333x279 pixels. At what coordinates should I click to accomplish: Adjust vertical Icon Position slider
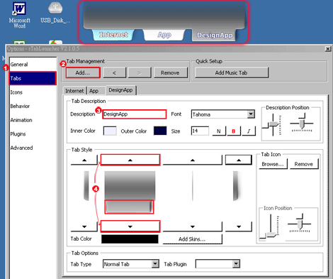click(x=271, y=235)
